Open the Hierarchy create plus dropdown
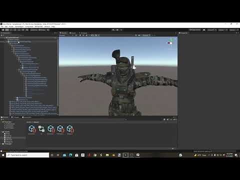Image resolution: width=240 pixels, height=180 pixels. [x=2, y=35]
